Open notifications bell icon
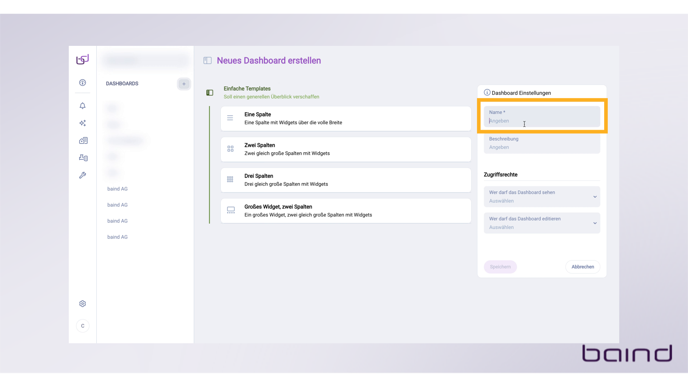 82,106
